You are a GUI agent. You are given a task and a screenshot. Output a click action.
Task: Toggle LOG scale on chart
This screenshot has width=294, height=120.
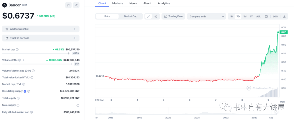tap(275, 16)
